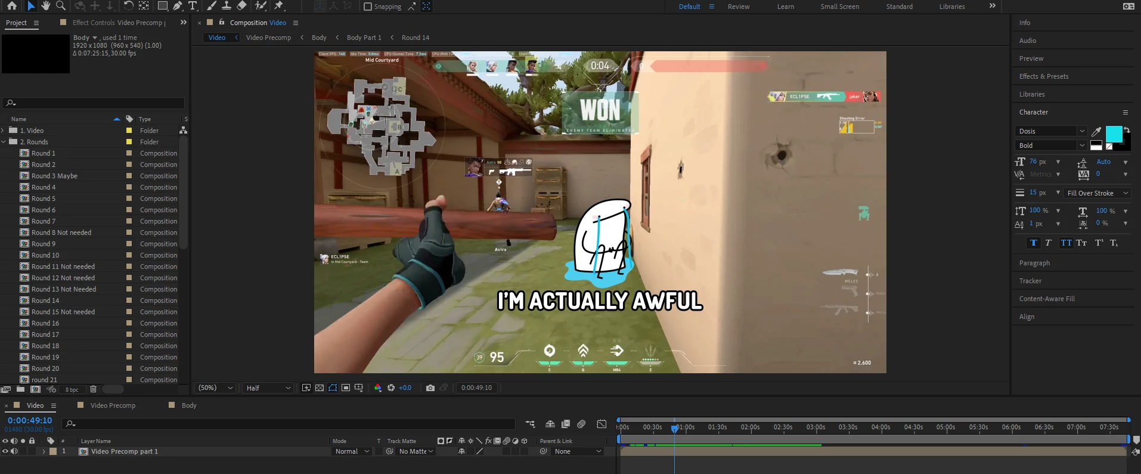The height and width of the screenshot is (474, 1141).
Task: Toggle Faux Bold in Character panel
Action: tap(1034, 243)
